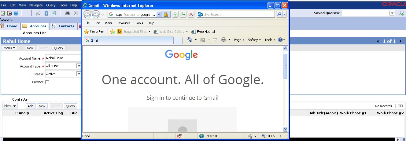Click the Add to Favorites Bar star icon

tap(113, 32)
